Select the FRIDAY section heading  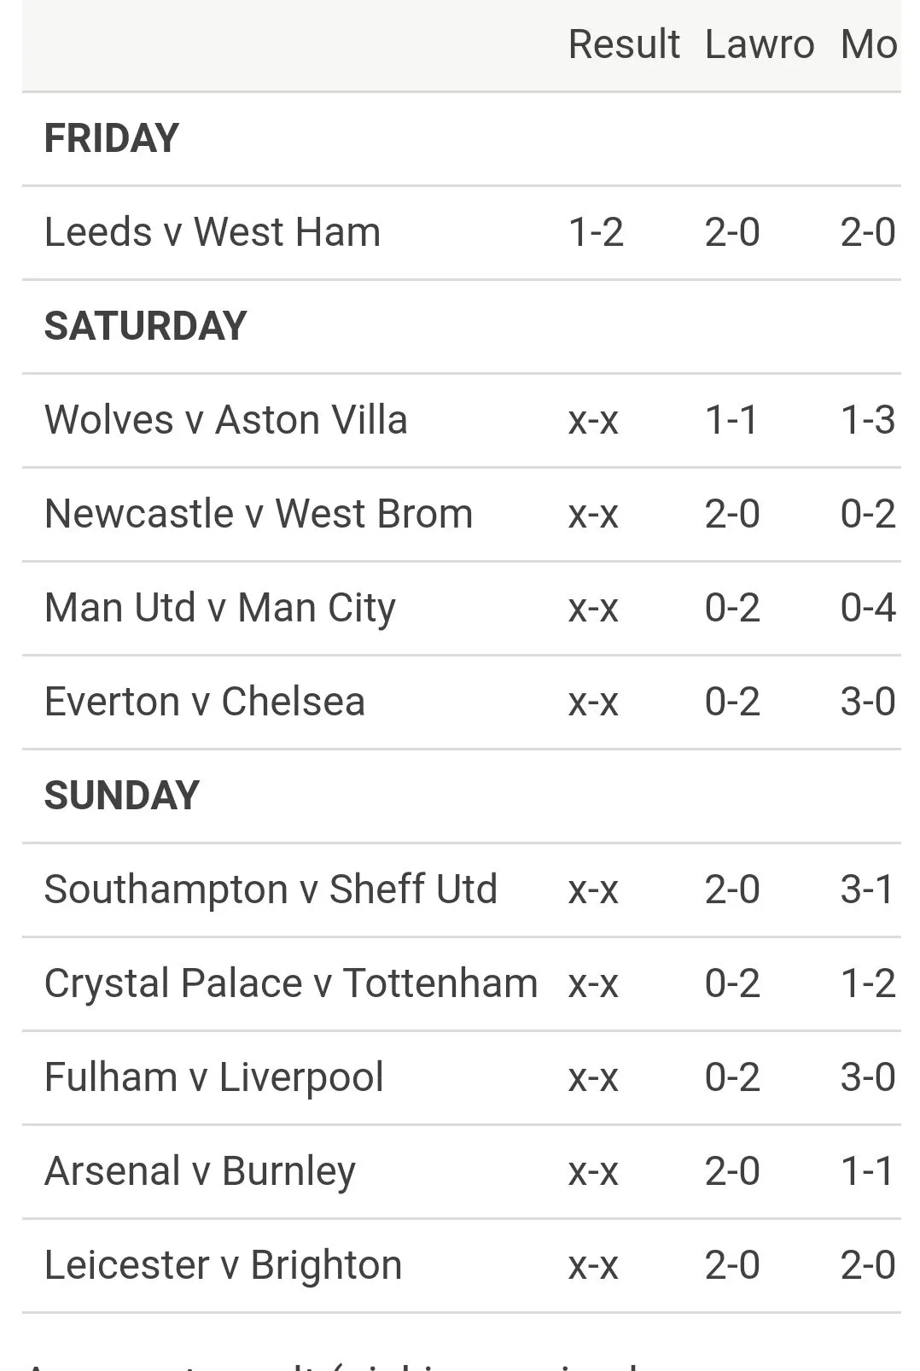point(112,138)
